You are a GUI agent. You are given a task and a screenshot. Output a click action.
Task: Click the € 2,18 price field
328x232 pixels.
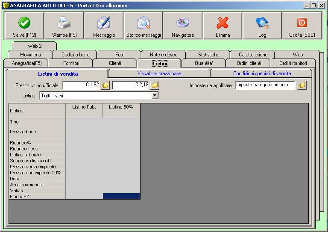click(131, 85)
